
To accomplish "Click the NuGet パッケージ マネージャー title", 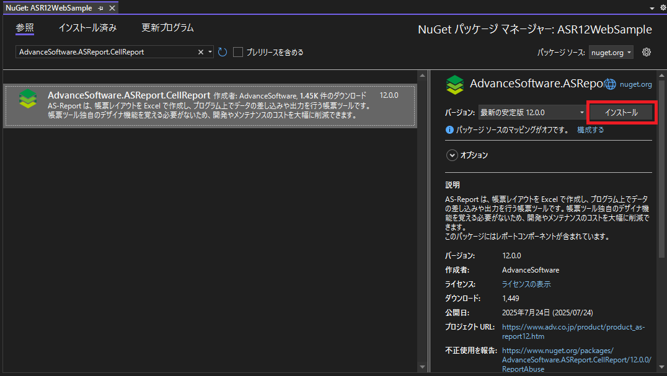I will pyautogui.click(x=535, y=29).
